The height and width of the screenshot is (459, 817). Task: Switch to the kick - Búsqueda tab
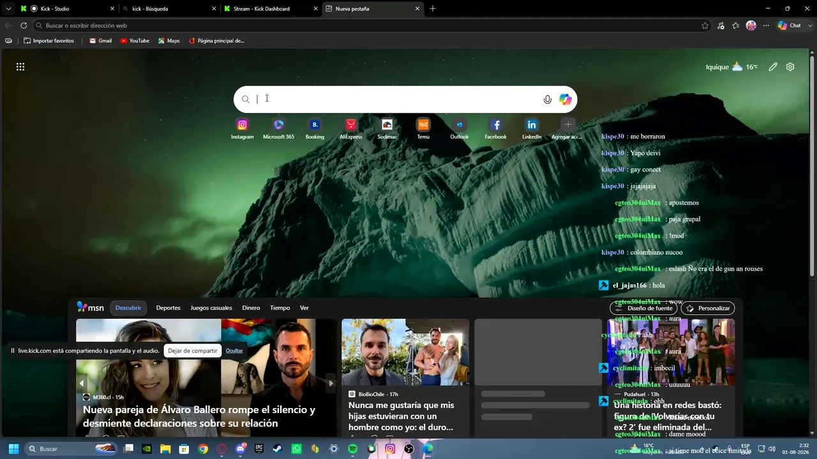click(x=169, y=9)
